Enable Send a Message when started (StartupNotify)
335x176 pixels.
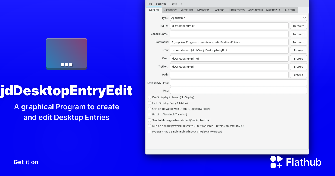149,120
